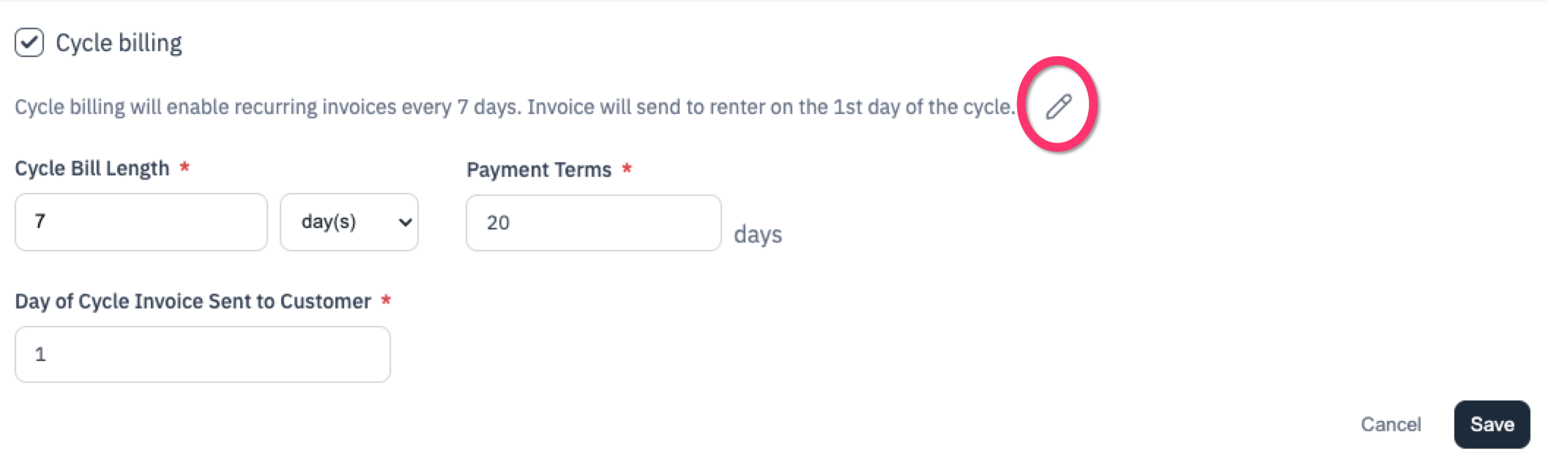Screen dimensions: 1548x456
Task: Expand the cycle length unit selector
Action: point(349,221)
